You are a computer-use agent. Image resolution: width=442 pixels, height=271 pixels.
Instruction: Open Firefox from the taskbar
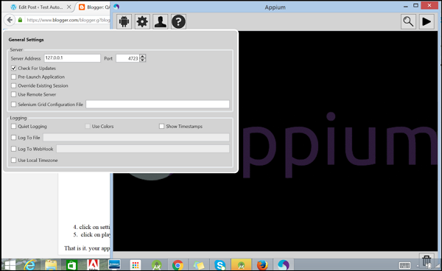pos(262,265)
